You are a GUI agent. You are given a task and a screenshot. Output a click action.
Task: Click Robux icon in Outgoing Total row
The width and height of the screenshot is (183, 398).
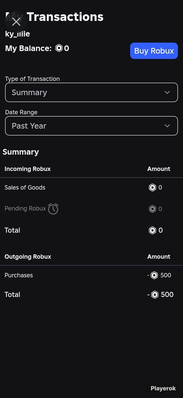coord(155,295)
